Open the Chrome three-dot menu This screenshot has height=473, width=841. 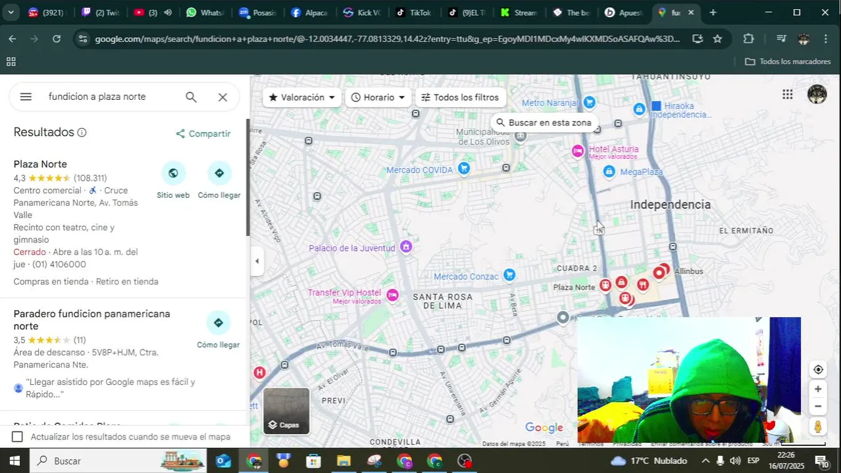point(826,39)
